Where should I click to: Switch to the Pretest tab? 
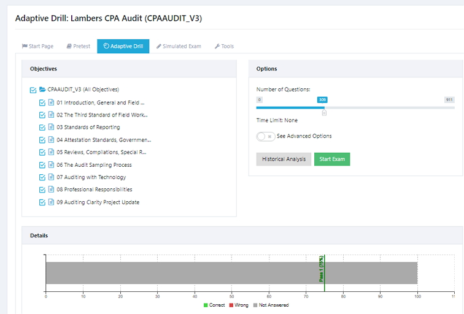pyautogui.click(x=79, y=46)
